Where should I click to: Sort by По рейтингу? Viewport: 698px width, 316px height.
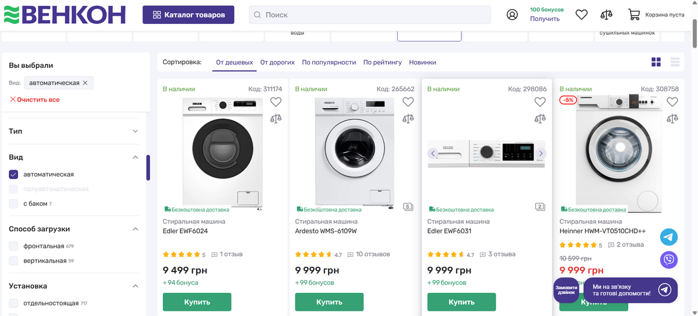click(383, 62)
